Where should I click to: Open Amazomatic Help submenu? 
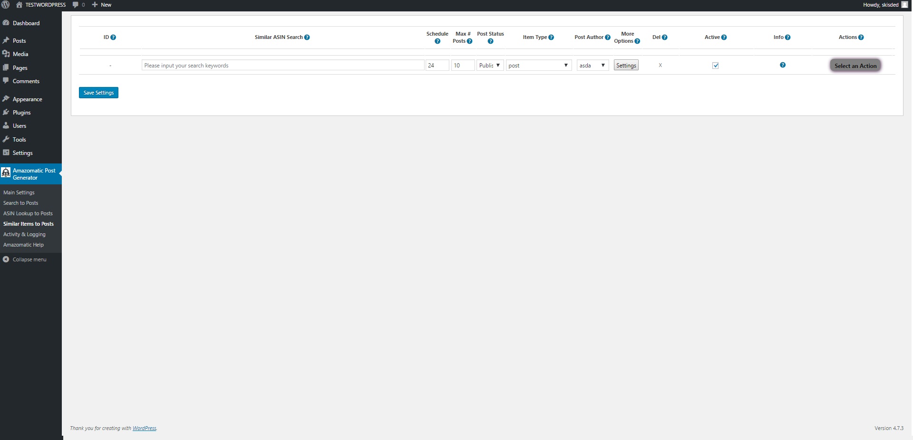pyautogui.click(x=24, y=245)
